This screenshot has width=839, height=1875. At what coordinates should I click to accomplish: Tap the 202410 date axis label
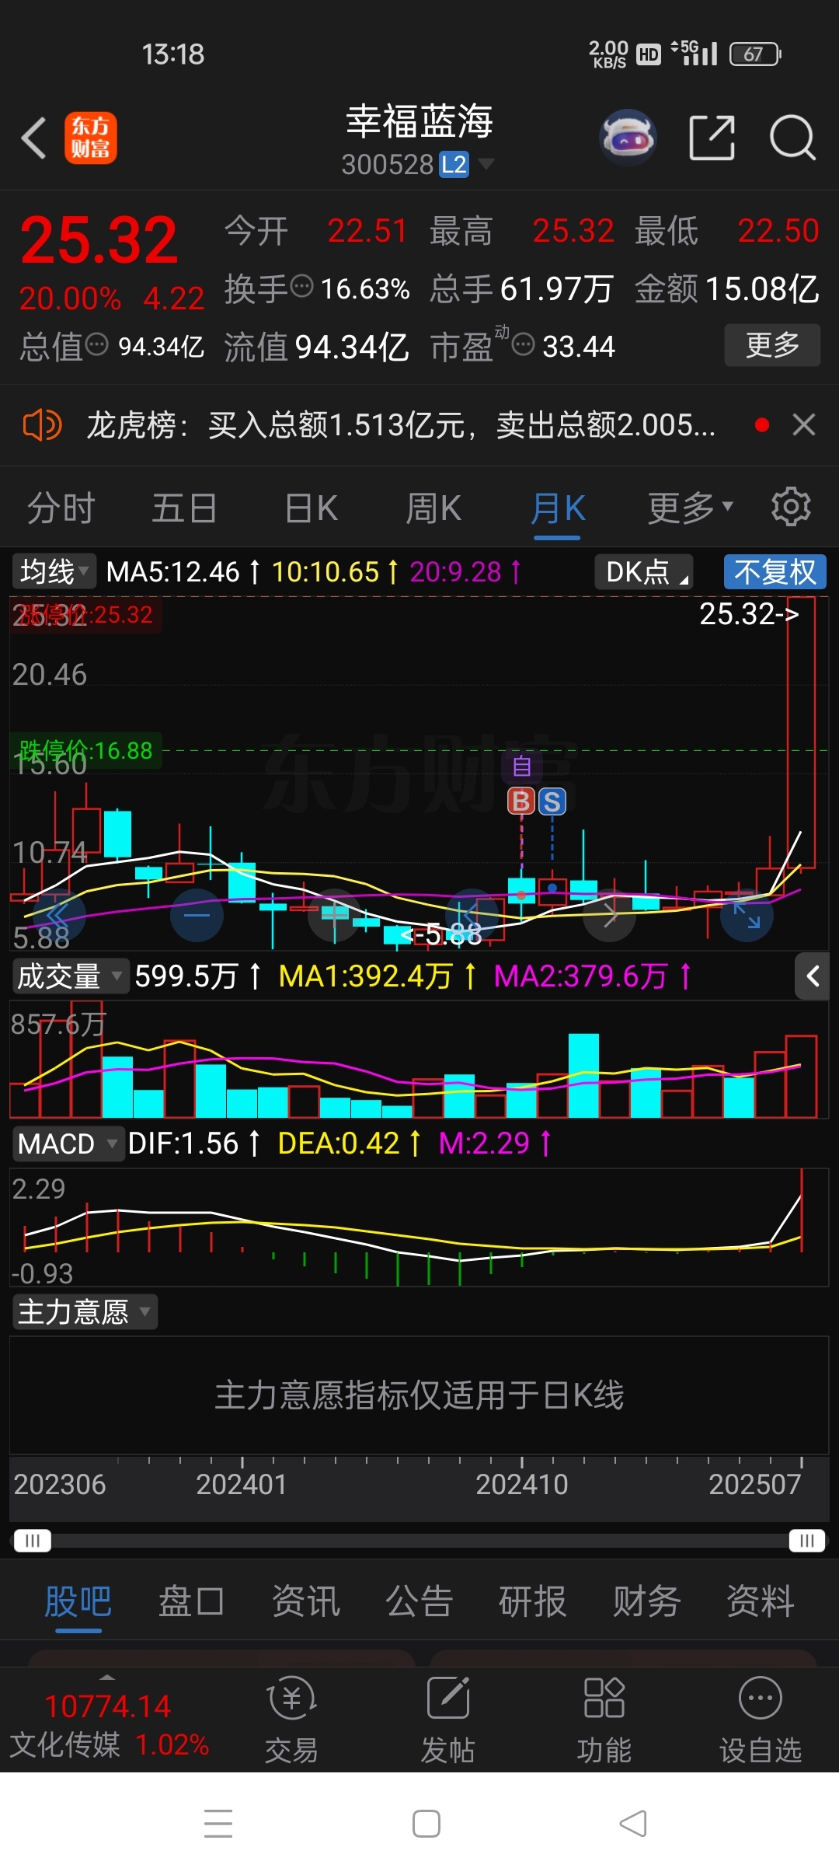[522, 1485]
